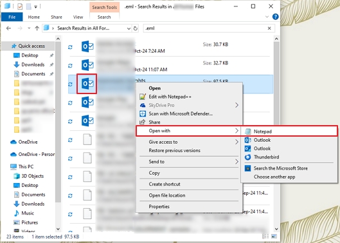Screen dimensions: 340x243
Task: Open the file with Thunderbird
Action: 266,157
